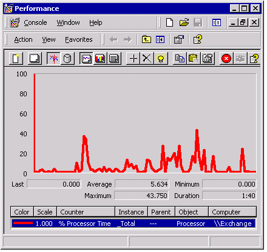Switch to the View Chart display

coord(86,59)
